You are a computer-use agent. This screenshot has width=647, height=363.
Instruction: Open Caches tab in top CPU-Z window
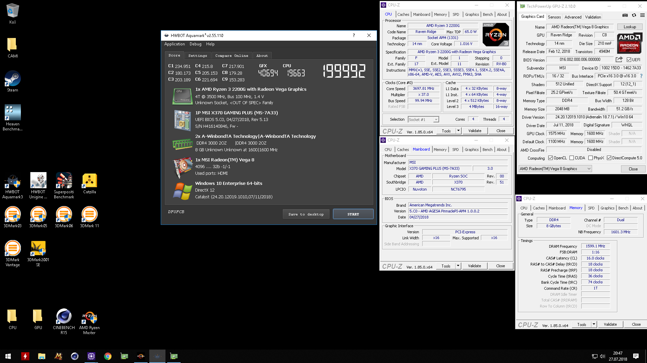[x=403, y=14]
